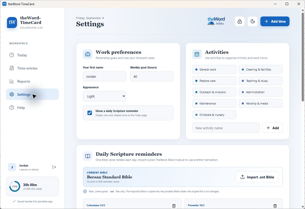The width and height of the screenshot is (305, 209).
Task: Click the Add activity button
Action: pos(272,128)
